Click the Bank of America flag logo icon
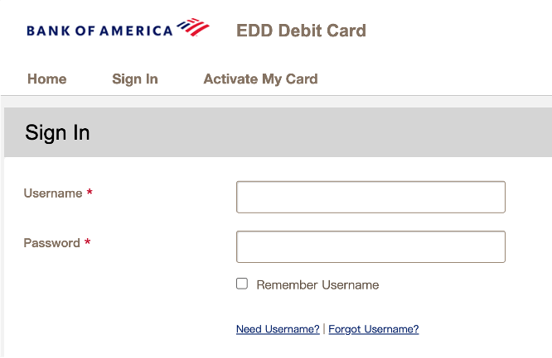Viewport: 552px width, 358px height. click(x=193, y=29)
